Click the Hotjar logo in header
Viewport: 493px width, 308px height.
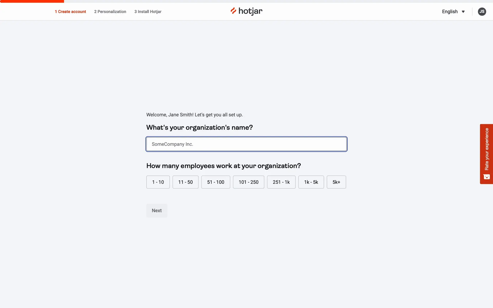(x=246, y=11)
